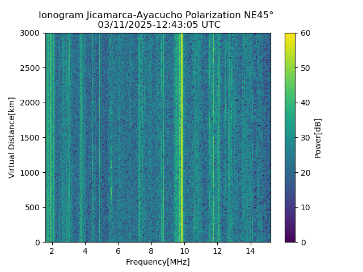This screenshot has width=363, height=272.
Task: Click the 'Power[dB]' colorbar label
Action: (318, 138)
